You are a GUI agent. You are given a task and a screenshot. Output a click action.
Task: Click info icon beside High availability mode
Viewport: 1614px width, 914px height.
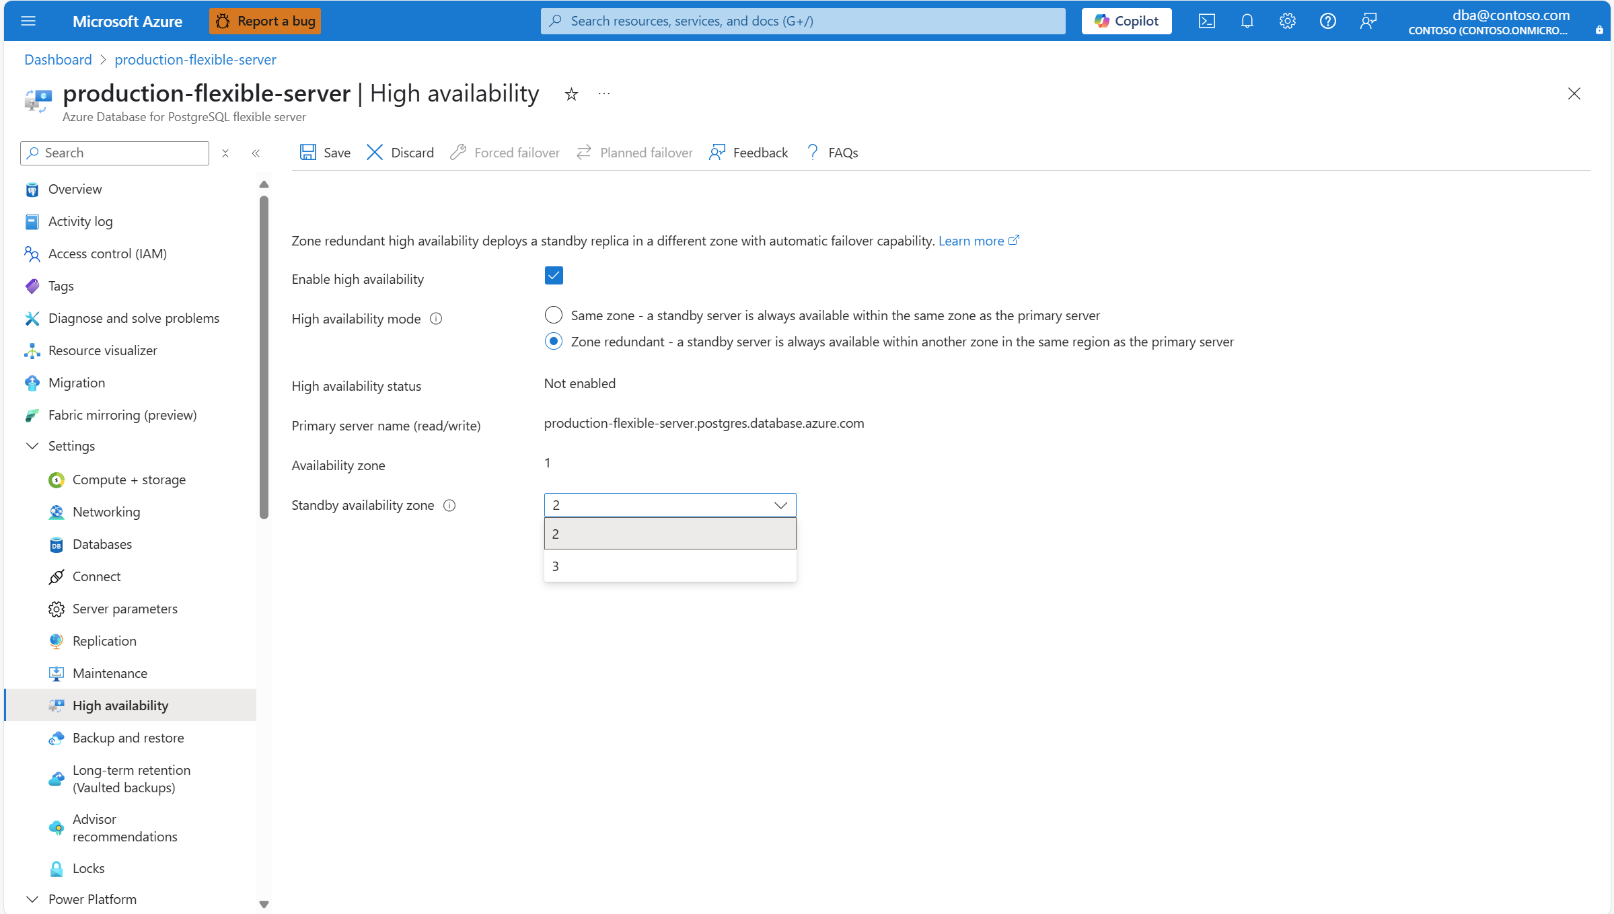(x=436, y=319)
